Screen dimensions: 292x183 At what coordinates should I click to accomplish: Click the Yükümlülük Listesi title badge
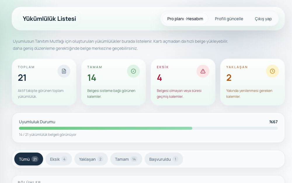(49, 19)
